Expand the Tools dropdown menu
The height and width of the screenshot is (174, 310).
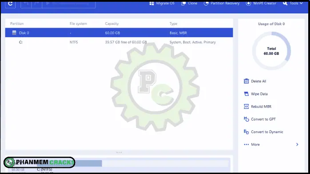[293, 4]
